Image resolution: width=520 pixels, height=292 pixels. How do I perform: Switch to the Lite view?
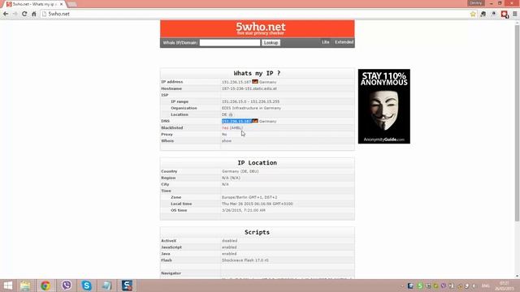(325, 42)
